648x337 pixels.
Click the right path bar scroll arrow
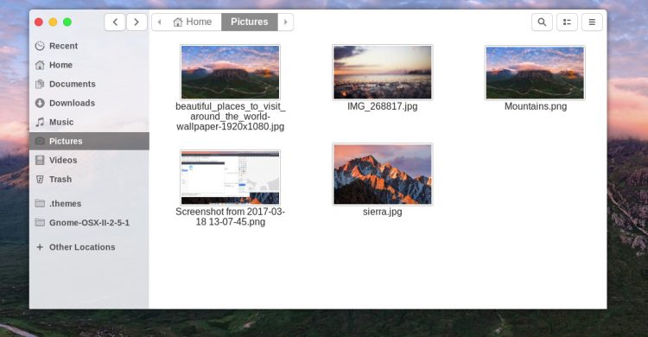coord(286,22)
